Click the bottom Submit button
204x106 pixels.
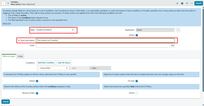pos(5,102)
